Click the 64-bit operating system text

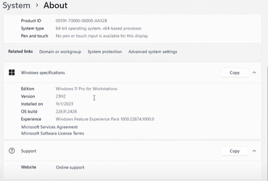coord(98,28)
